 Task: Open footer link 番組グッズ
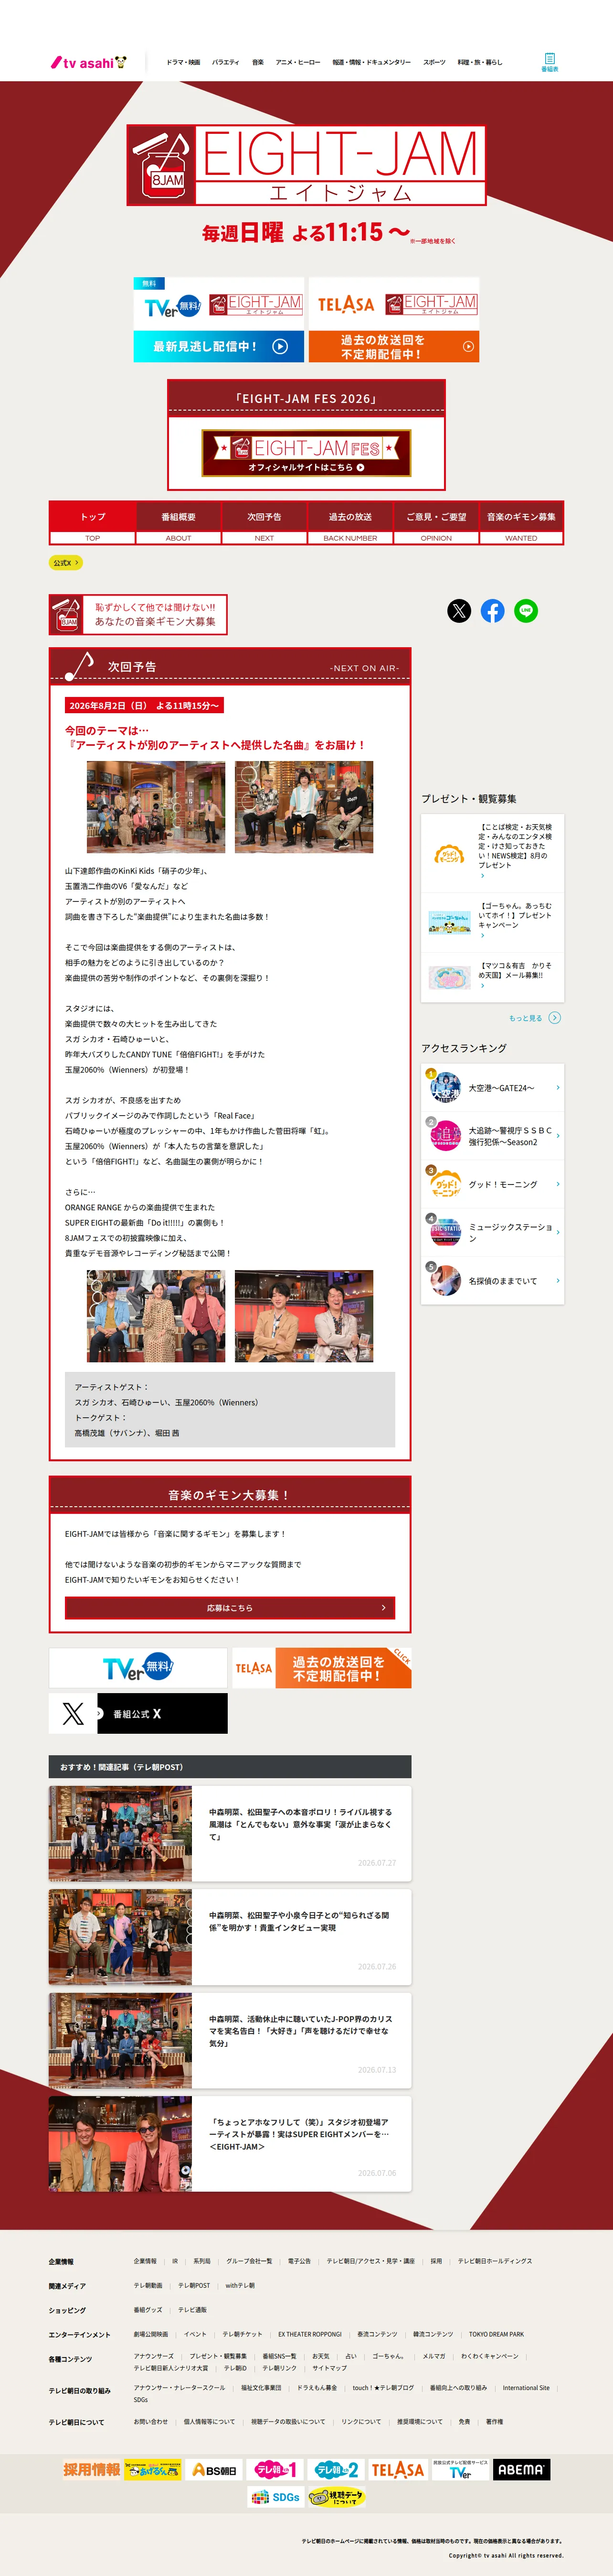pyautogui.click(x=148, y=2310)
